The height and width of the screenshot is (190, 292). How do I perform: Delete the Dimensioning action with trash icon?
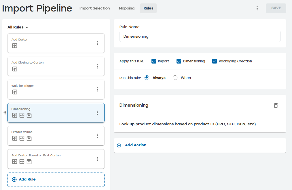(276, 105)
